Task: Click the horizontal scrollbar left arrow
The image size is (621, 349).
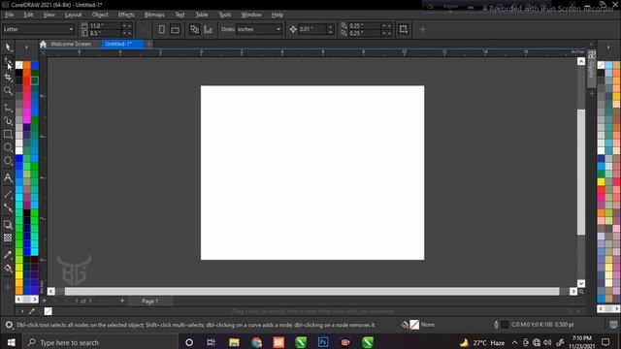Action: 51,291
